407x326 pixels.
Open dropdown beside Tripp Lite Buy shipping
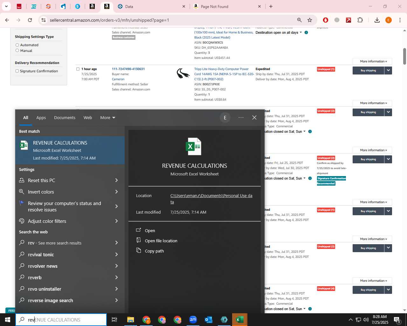pyautogui.click(x=388, y=70)
